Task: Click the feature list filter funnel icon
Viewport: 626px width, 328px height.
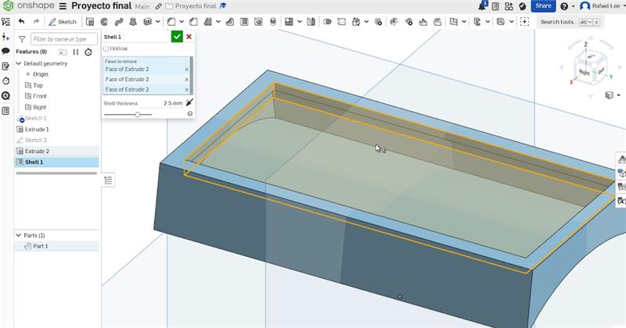Action: click(22, 39)
